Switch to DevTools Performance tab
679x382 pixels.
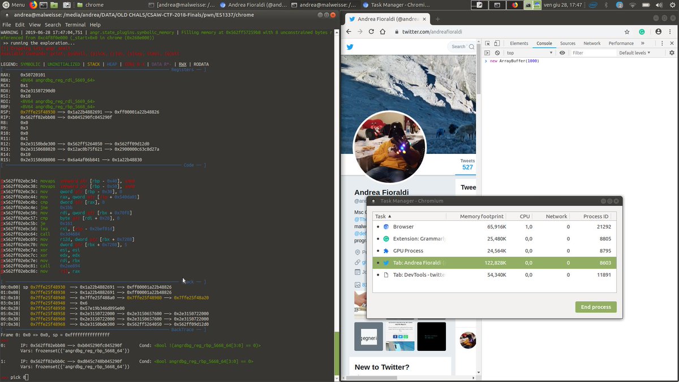click(x=621, y=43)
